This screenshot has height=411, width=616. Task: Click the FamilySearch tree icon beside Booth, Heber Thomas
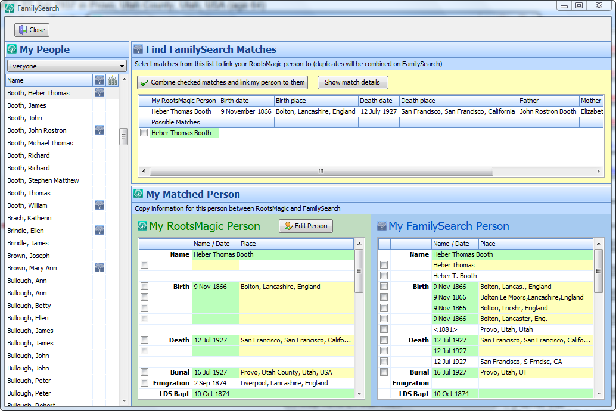99,93
